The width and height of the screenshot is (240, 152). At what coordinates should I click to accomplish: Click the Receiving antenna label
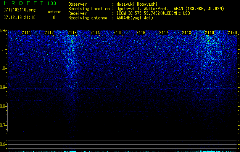[x=88, y=18]
